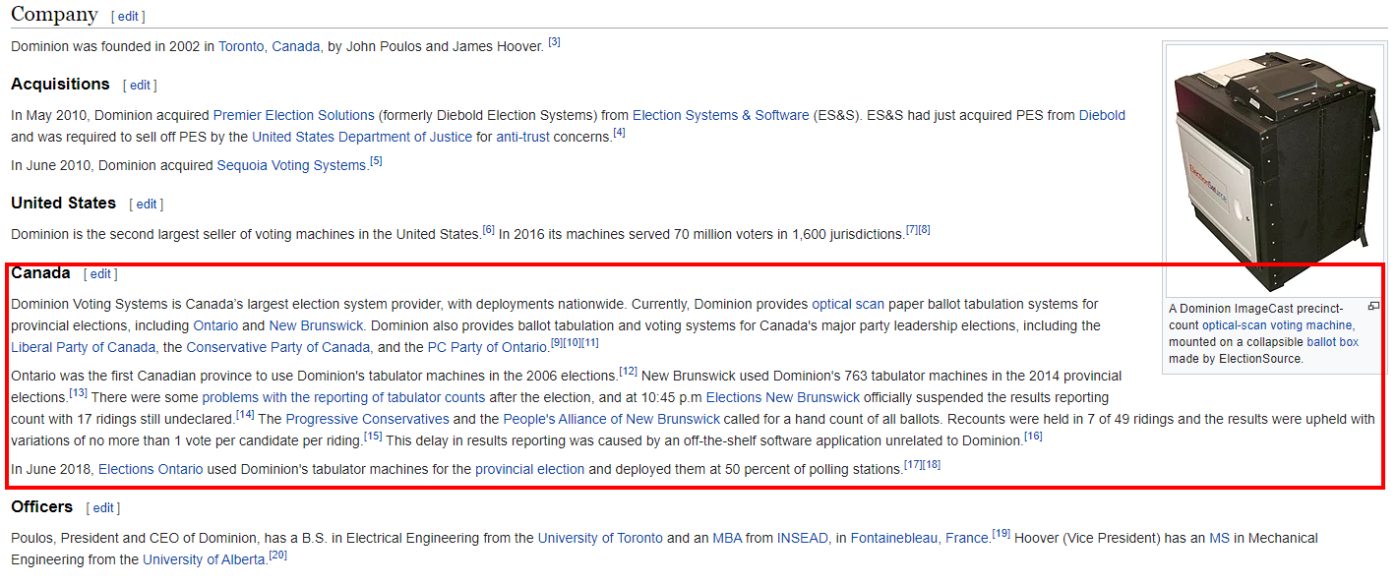The height and width of the screenshot is (585, 1397).
Task: Click the United States section heading text
Action: click(63, 204)
